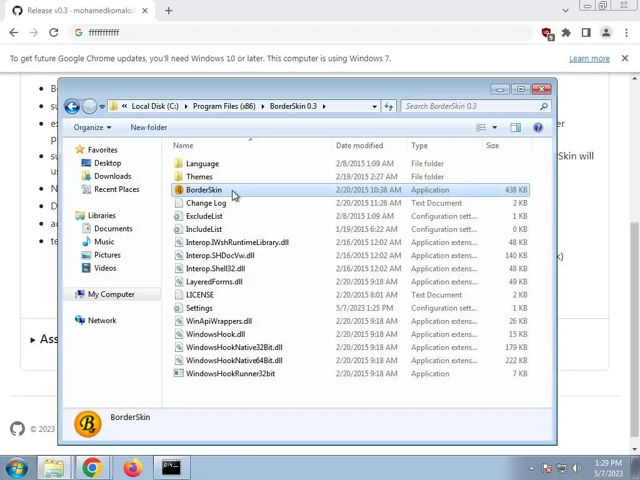Viewport: 640px width, 480px height.
Task: Open Videos library
Action: pyautogui.click(x=105, y=267)
